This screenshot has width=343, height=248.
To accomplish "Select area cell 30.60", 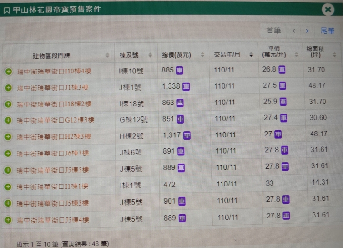I will tap(318, 118).
